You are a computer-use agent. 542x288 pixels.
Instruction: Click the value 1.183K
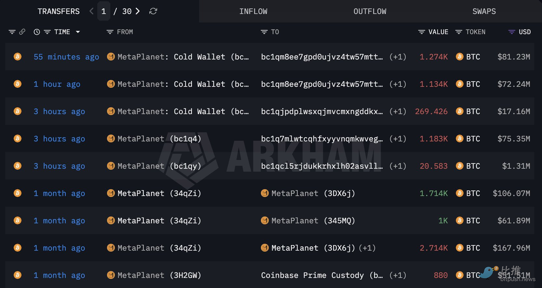(x=434, y=139)
